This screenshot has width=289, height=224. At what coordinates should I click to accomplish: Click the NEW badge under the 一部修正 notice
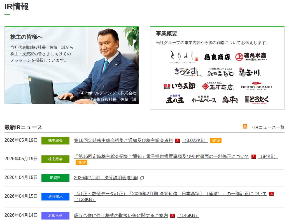coord(81,162)
